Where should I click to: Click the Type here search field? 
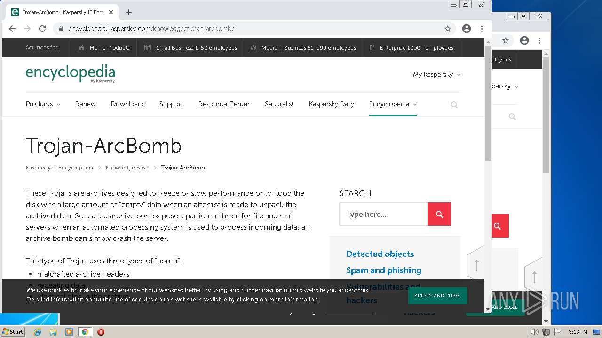click(x=383, y=214)
